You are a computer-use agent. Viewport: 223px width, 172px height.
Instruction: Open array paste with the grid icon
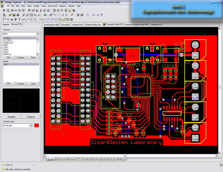tap(71, 19)
